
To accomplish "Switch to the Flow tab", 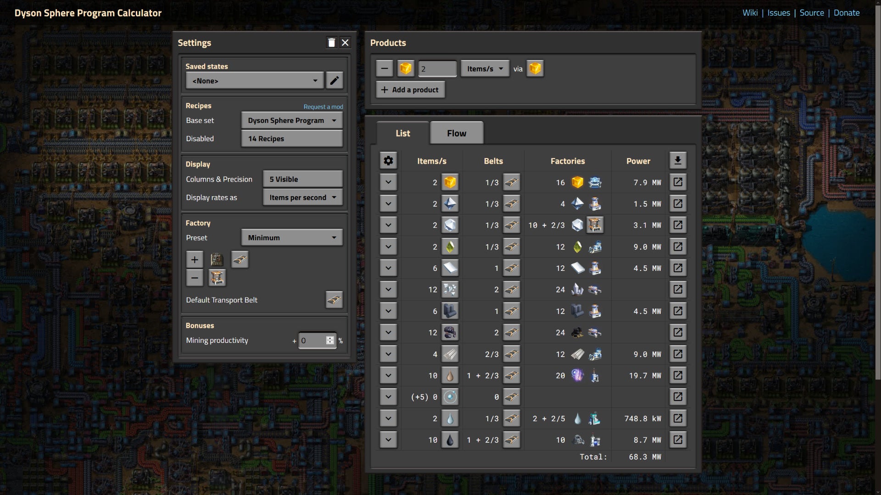I will (x=457, y=133).
